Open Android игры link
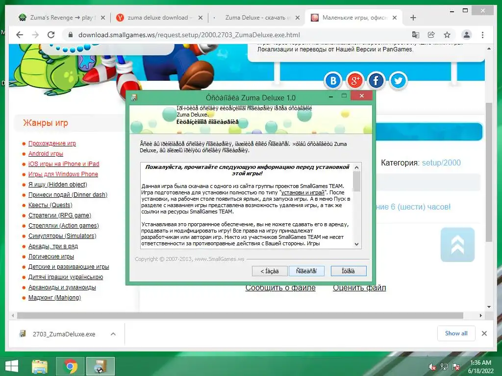The image size is (502, 376). [46, 153]
